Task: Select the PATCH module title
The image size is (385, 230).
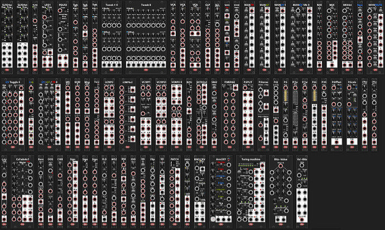Action: pyautogui.click(x=175, y=159)
